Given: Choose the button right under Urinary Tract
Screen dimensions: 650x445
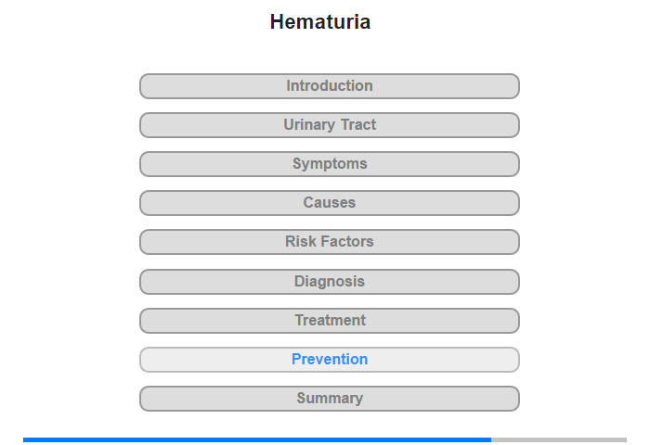Looking at the screenshot, I should tap(329, 164).
